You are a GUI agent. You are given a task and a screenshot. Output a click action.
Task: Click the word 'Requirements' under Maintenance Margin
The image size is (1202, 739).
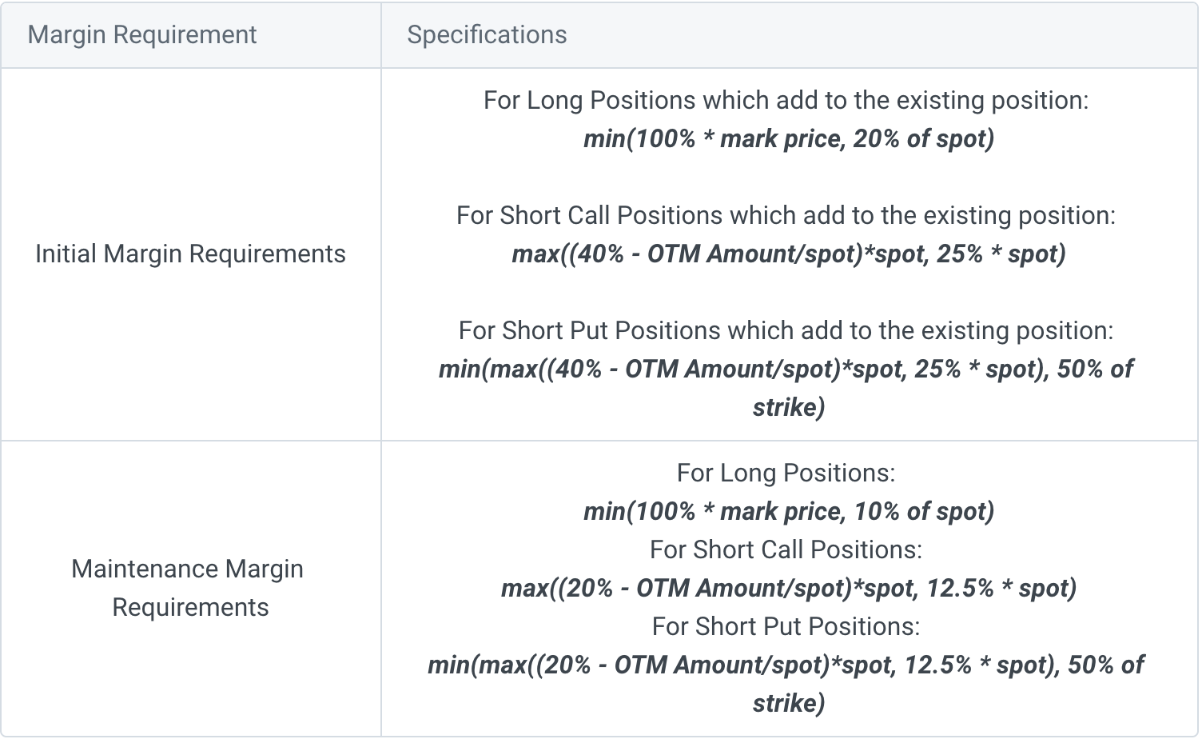[x=190, y=608]
